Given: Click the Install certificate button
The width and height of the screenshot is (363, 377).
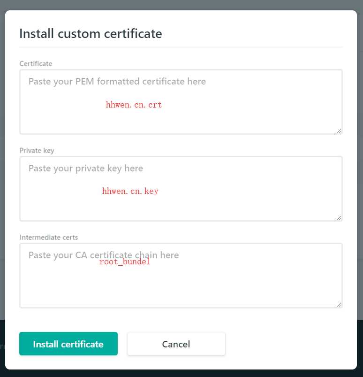Looking at the screenshot, I should point(68,344).
